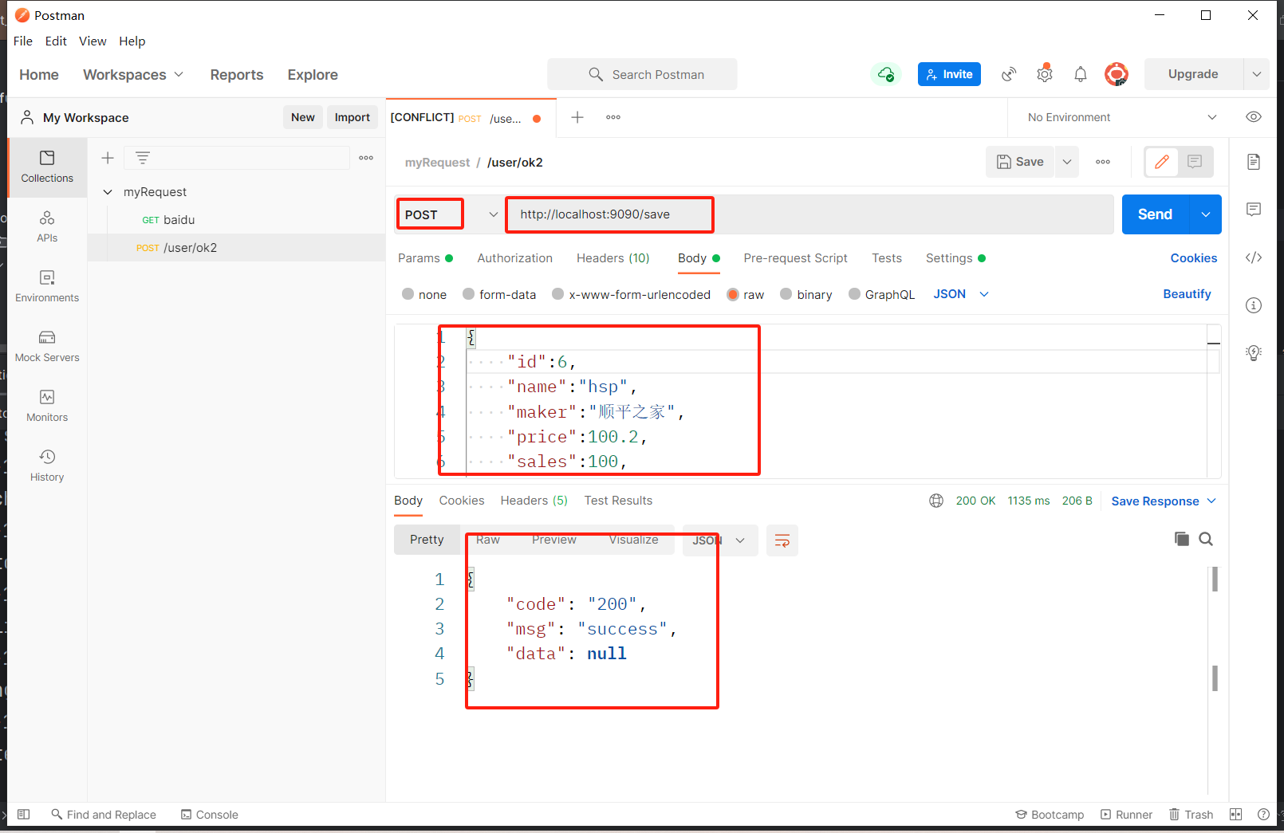Open comments icon in right sidebar
This screenshot has height=833, width=1284.
pos(1254,210)
